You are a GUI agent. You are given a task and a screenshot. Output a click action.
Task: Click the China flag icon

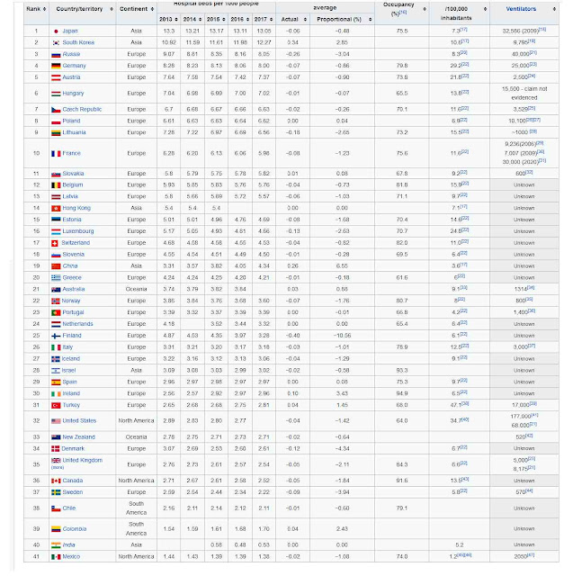tap(56, 266)
